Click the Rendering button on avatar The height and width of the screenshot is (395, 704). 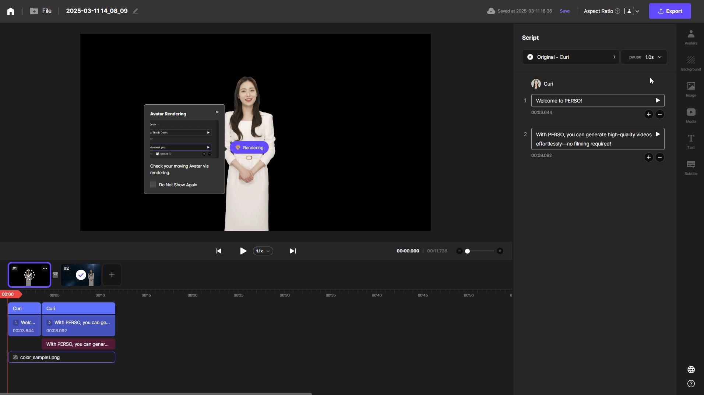tap(249, 148)
